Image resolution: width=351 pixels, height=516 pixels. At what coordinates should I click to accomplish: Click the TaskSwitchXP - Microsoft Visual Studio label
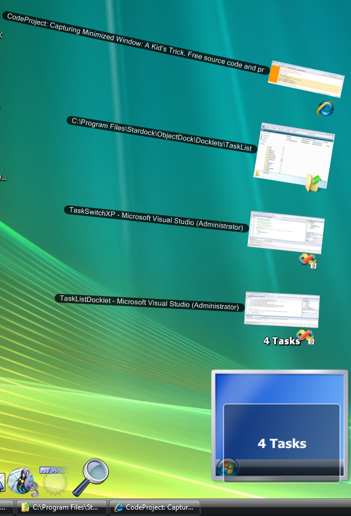point(156,219)
